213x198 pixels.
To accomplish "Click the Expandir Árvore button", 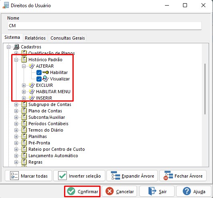I will [132, 176].
